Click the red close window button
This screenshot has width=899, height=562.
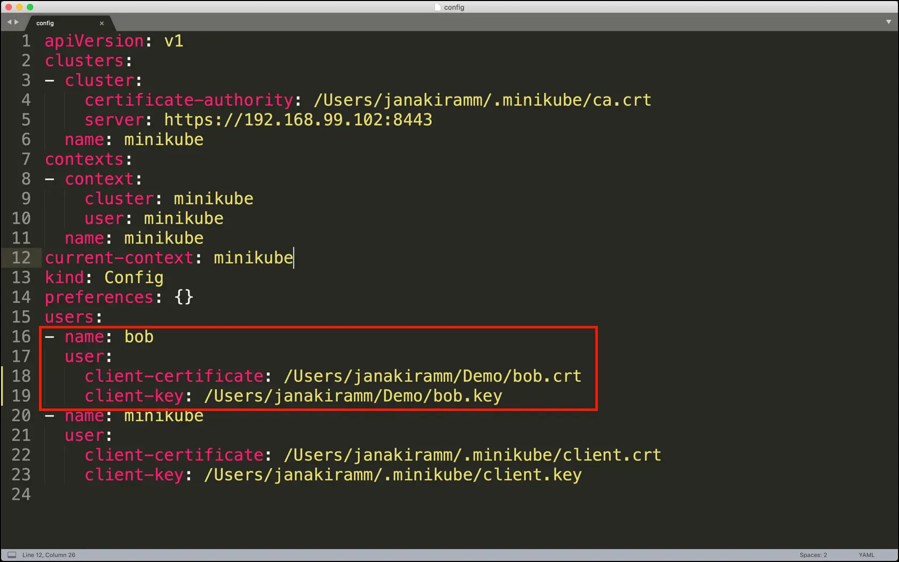pyautogui.click(x=9, y=7)
